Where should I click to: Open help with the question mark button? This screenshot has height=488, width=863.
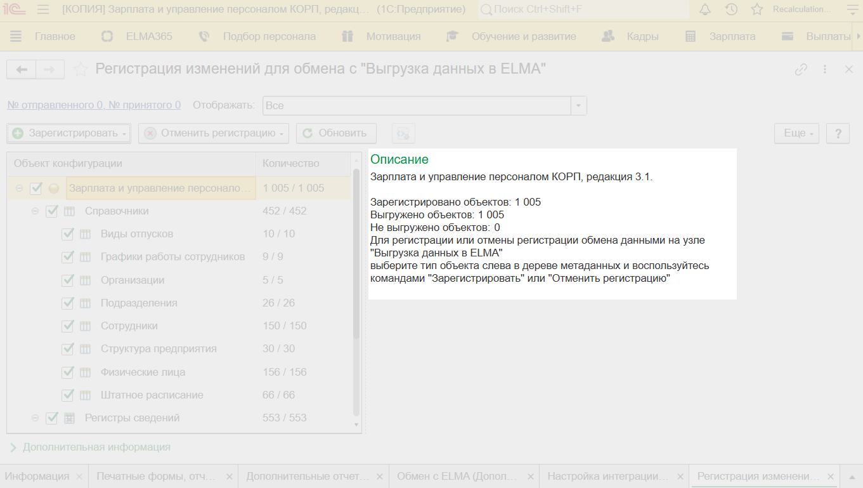838,133
